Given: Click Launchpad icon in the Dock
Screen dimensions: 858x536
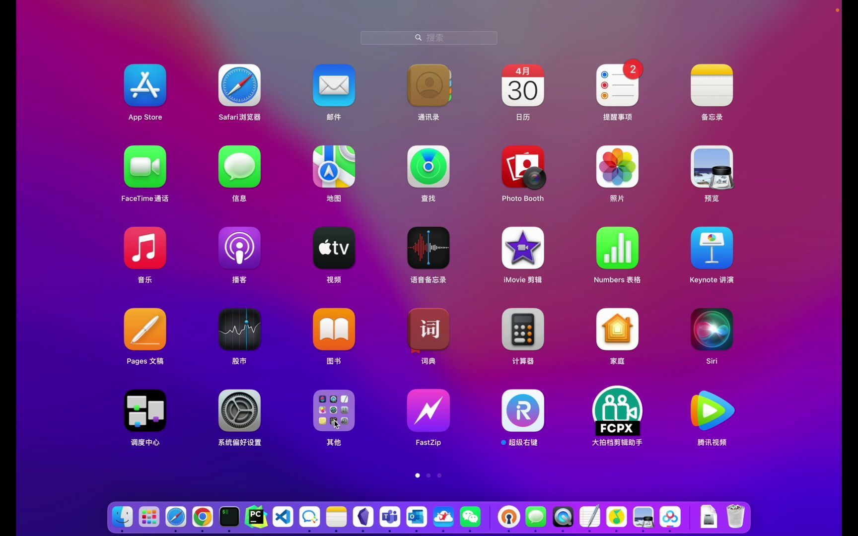Looking at the screenshot, I should [x=149, y=517].
